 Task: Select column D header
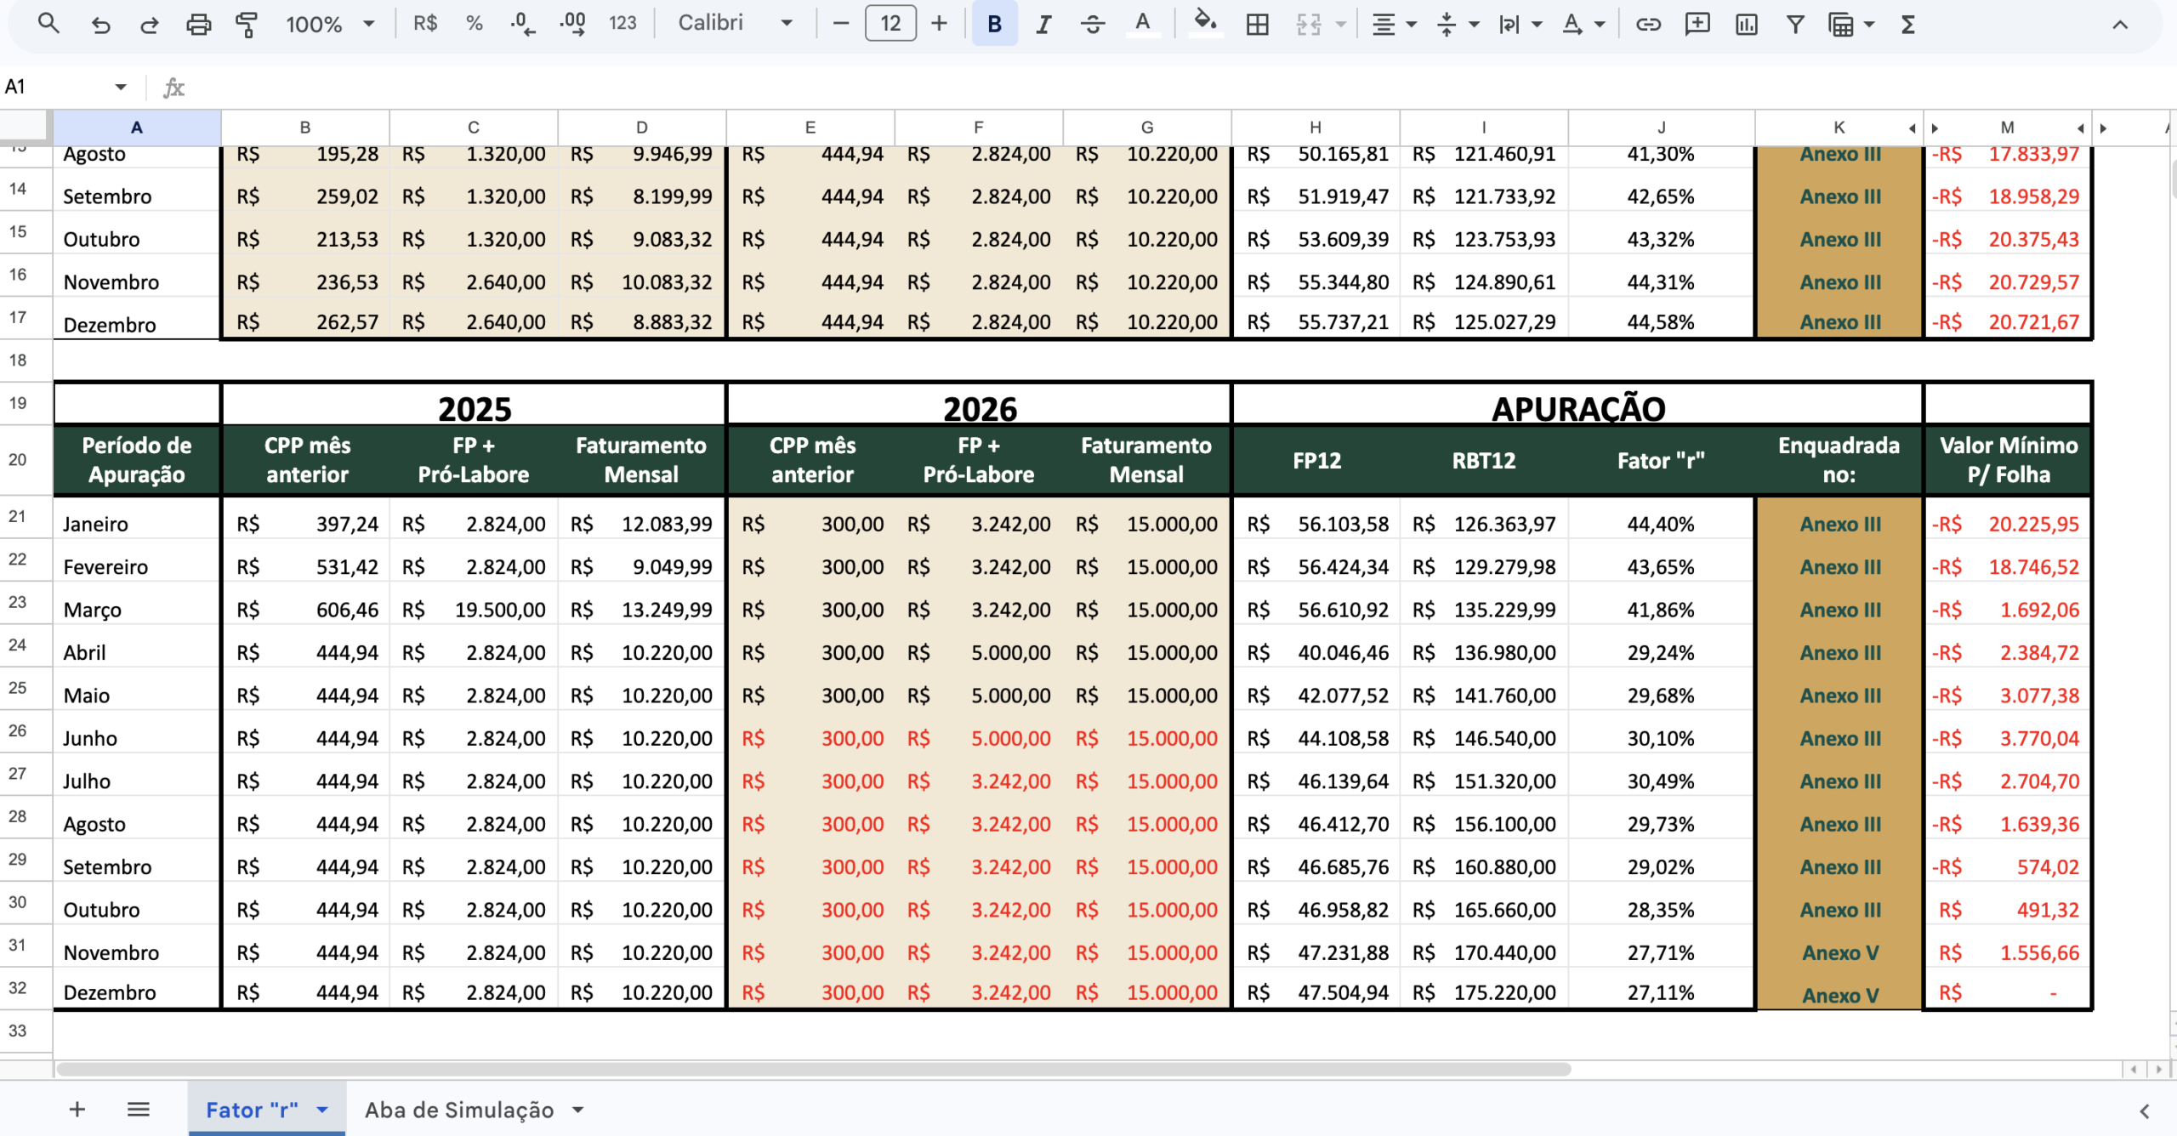pos(642,128)
